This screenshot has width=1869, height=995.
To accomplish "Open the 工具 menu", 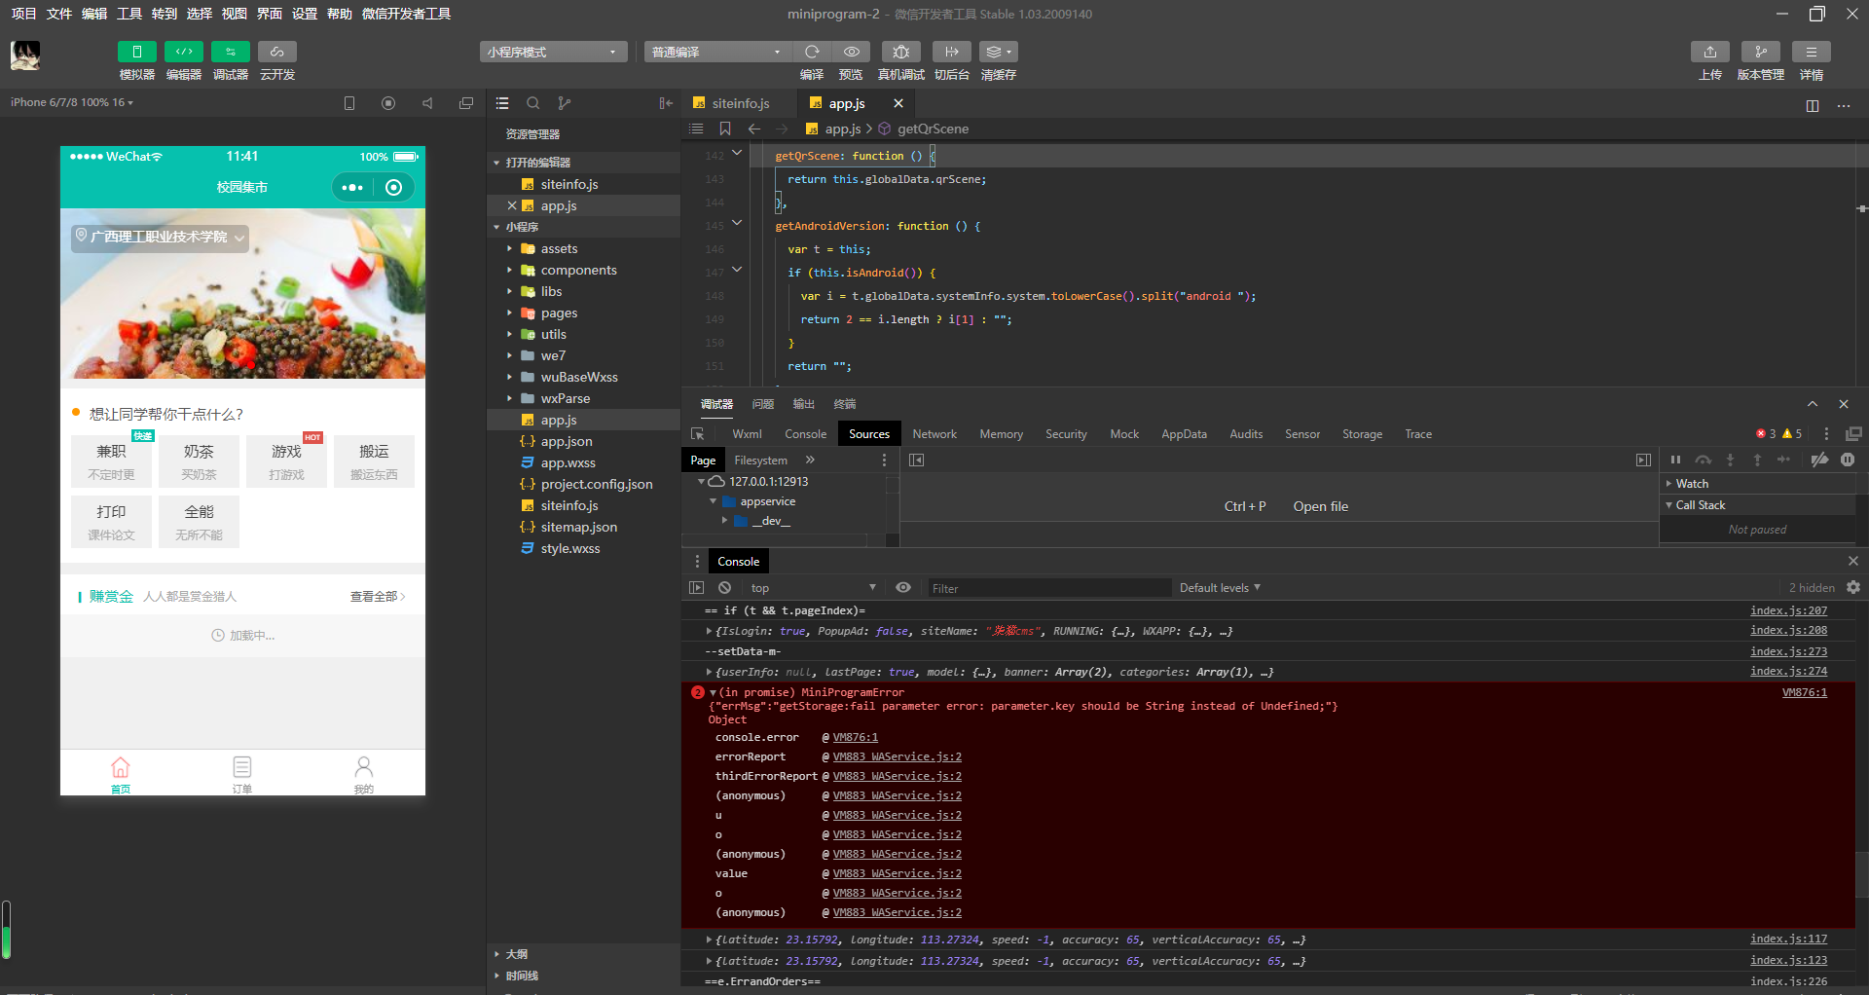I will 129,14.
